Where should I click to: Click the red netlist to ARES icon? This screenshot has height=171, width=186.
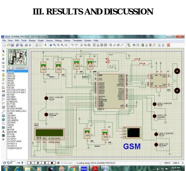coord(168,45)
